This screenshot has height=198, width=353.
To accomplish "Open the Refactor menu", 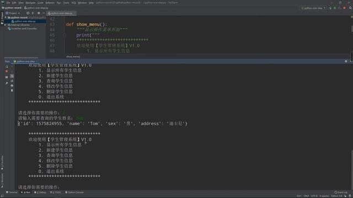I will click(x=50, y=3).
